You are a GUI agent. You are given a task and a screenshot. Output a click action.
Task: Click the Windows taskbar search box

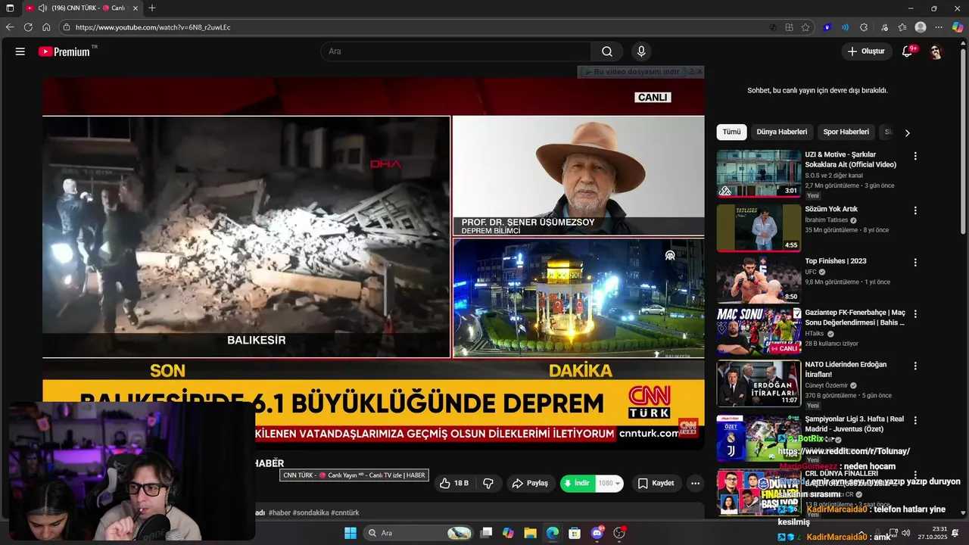[x=418, y=533]
